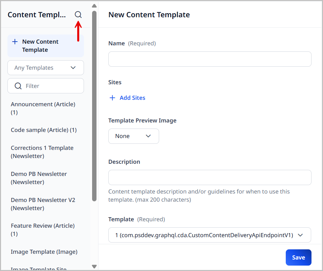Click the Add Sites link
This screenshot has height=271, width=323.
(x=132, y=98)
